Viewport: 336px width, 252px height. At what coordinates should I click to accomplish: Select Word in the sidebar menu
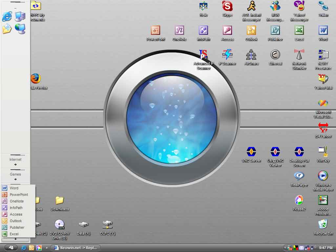point(14,188)
